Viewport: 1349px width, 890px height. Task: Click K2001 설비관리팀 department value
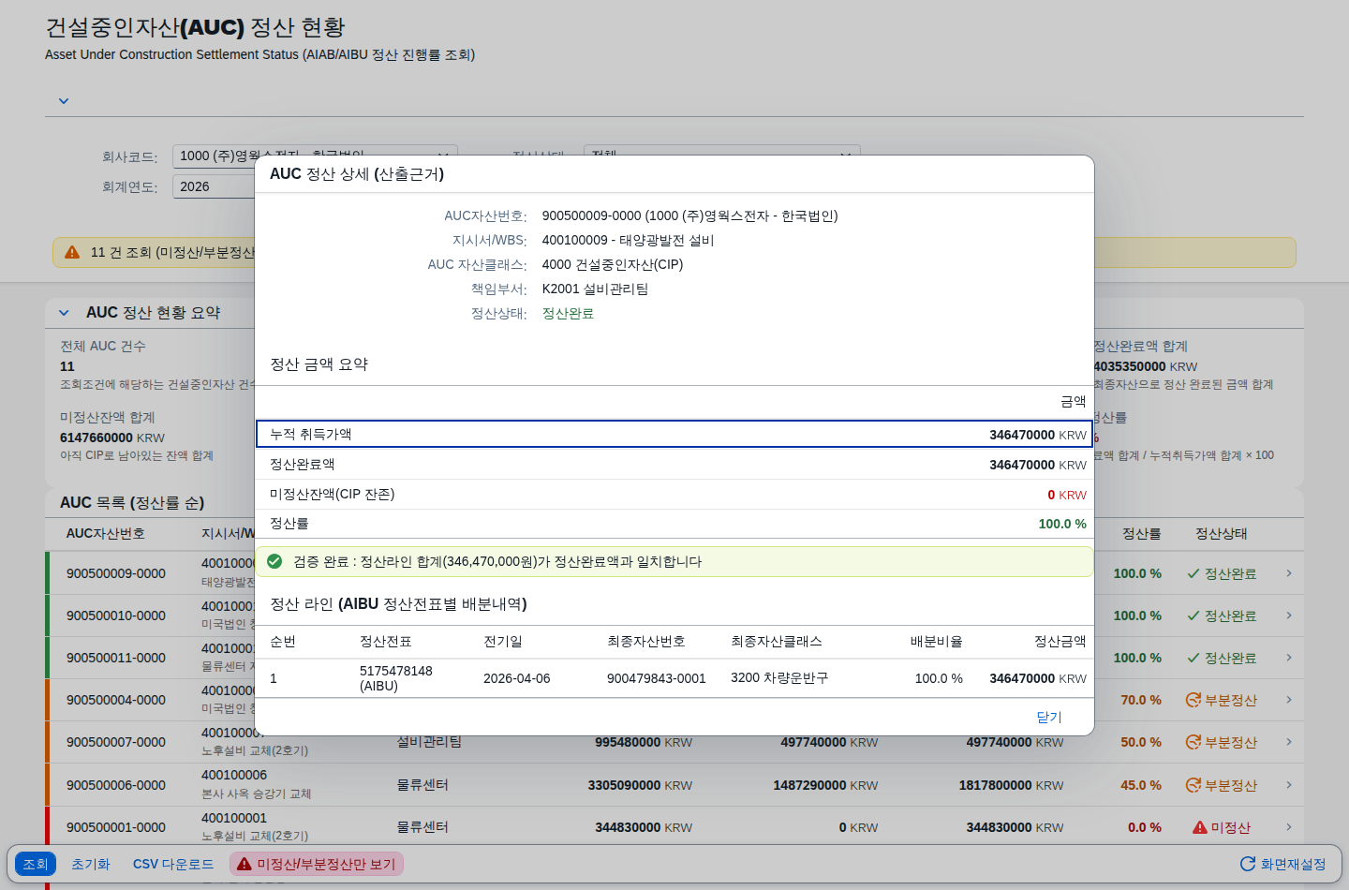(595, 289)
